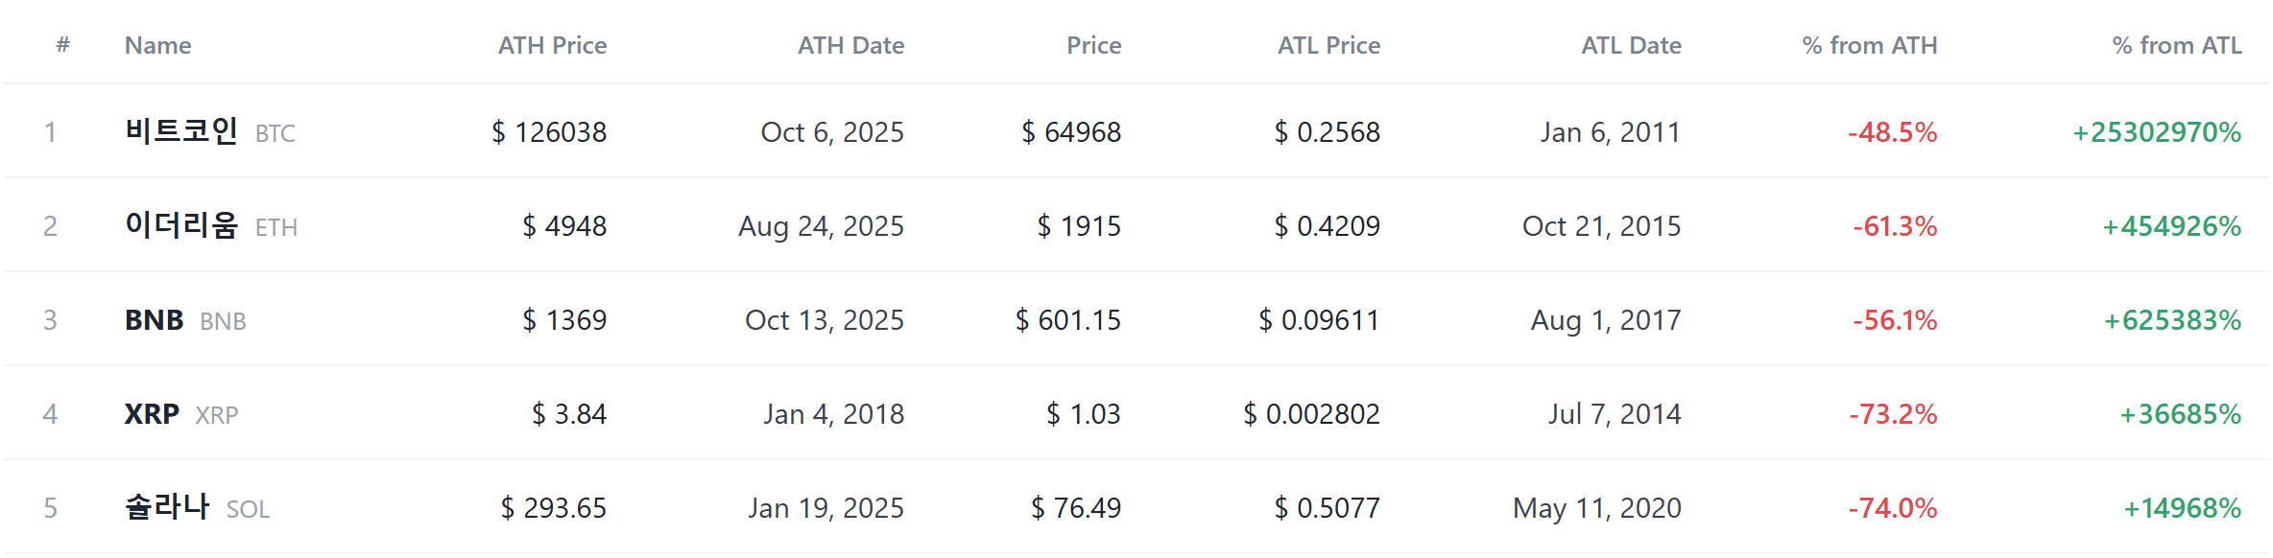Image resolution: width=2273 pixels, height=558 pixels.
Task: Click BNB's +625383% from ATL value
Action: coord(2172,320)
